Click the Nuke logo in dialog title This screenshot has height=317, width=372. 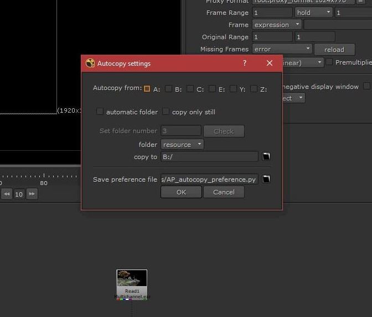click(90, 64)
